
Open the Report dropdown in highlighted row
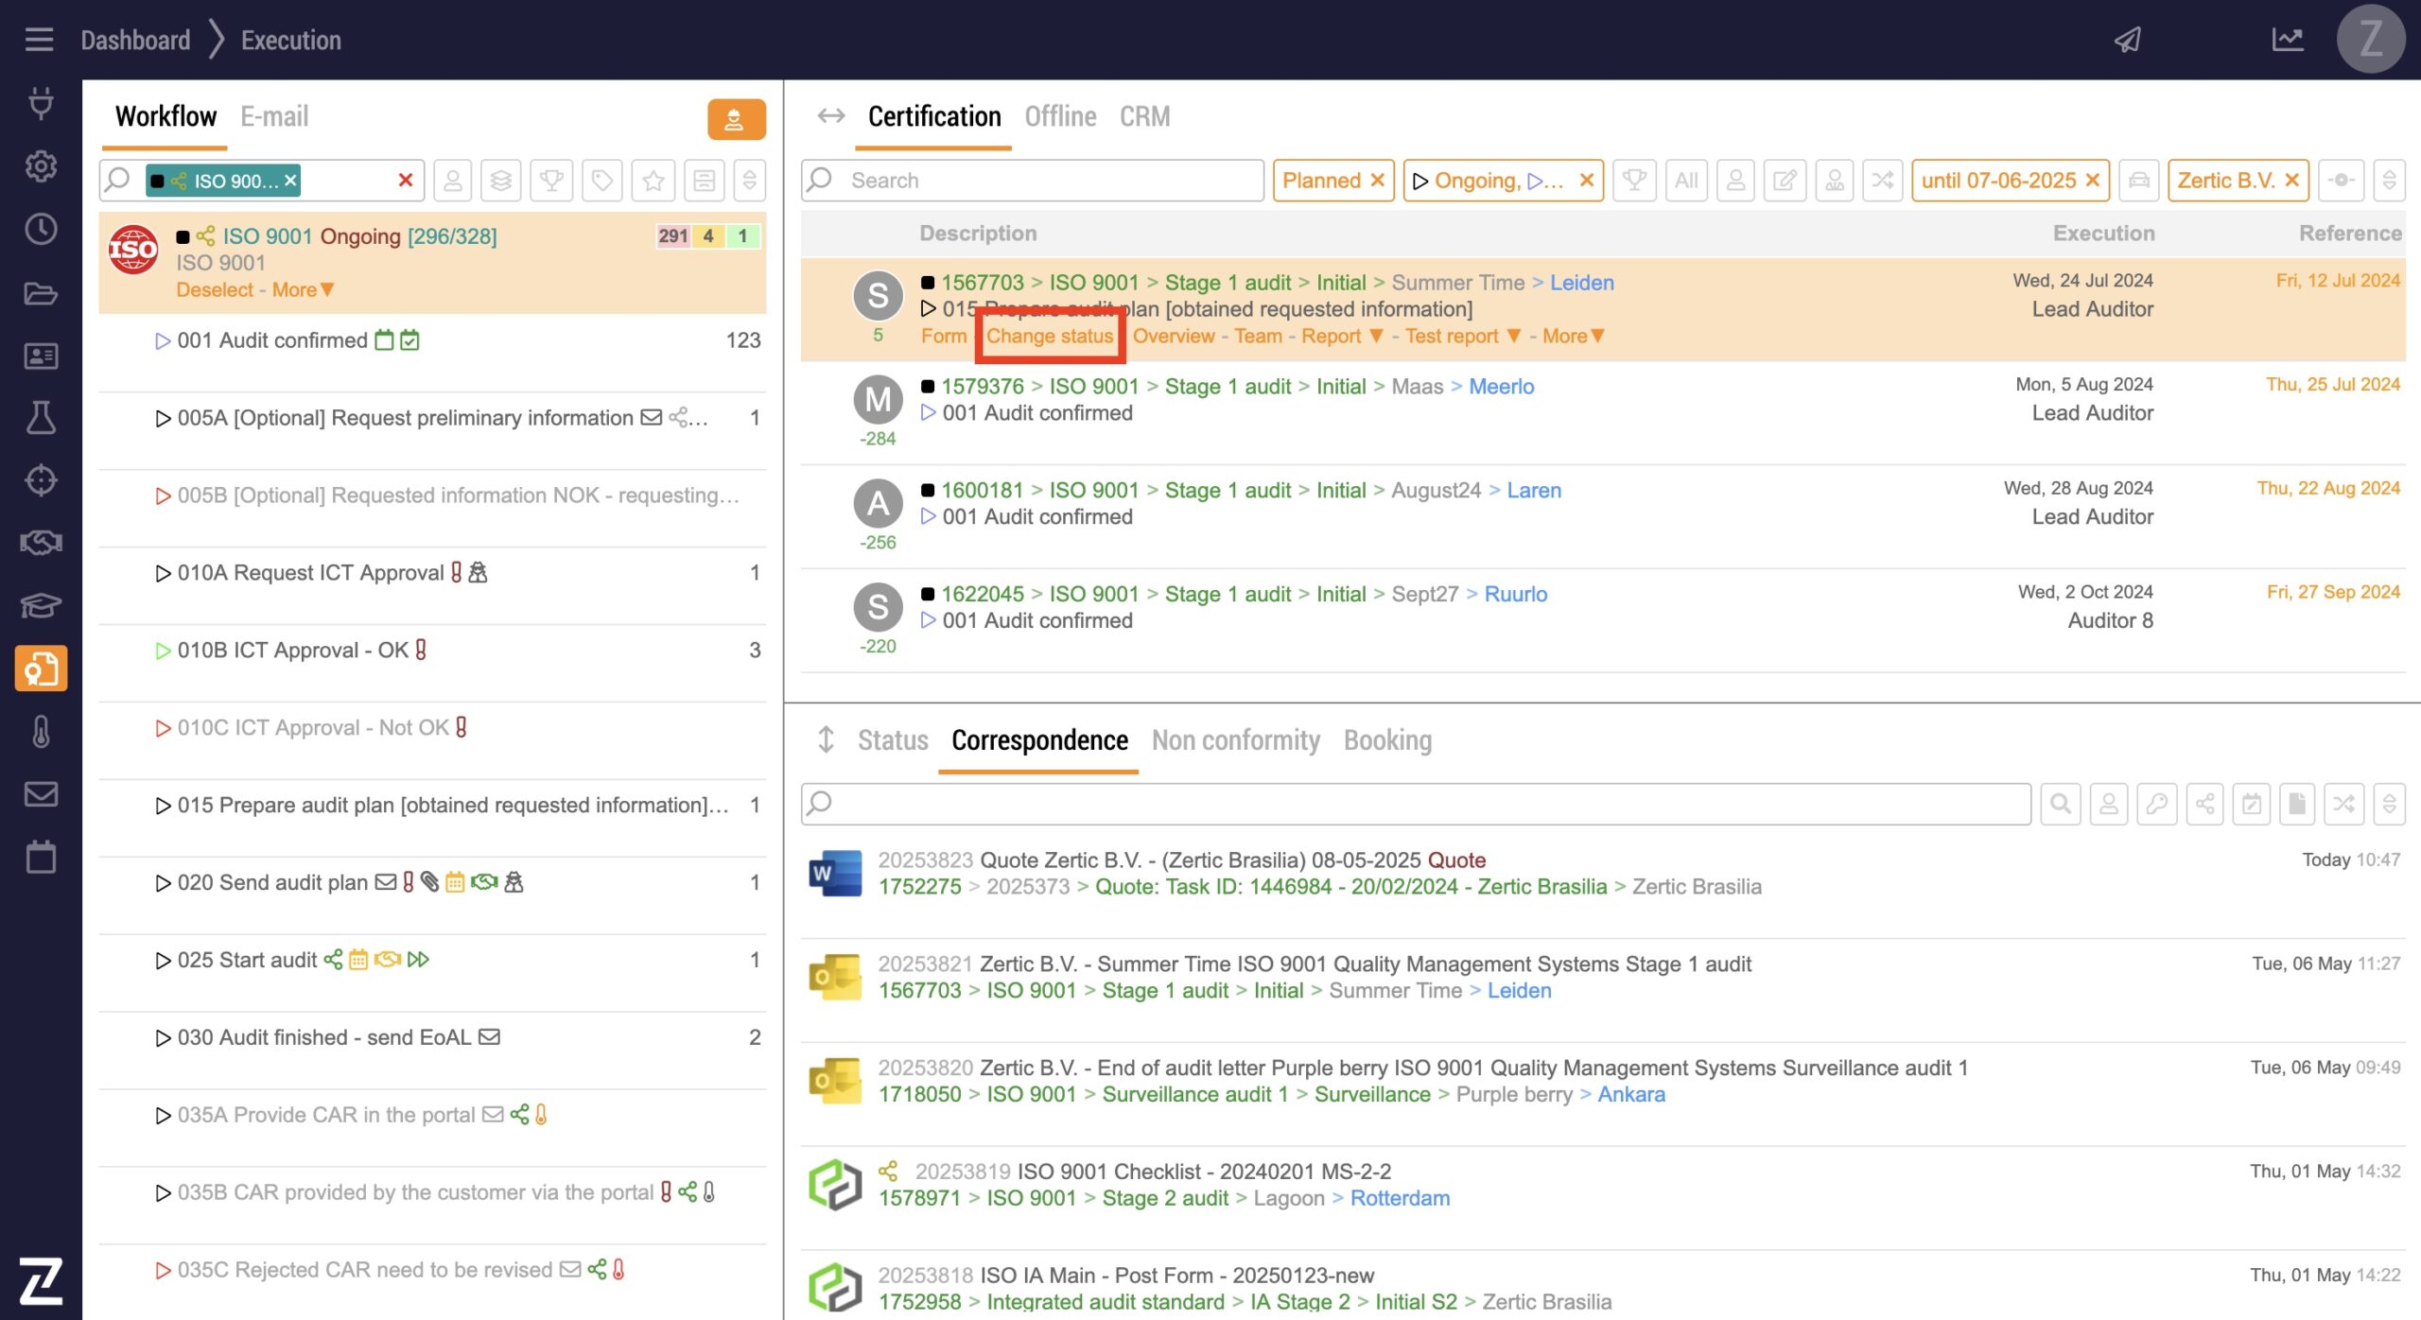(1343, 337)
